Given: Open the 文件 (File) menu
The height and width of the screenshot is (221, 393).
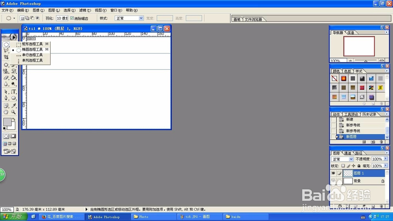Looking at the screenshot, I should (x=7, y=10).
